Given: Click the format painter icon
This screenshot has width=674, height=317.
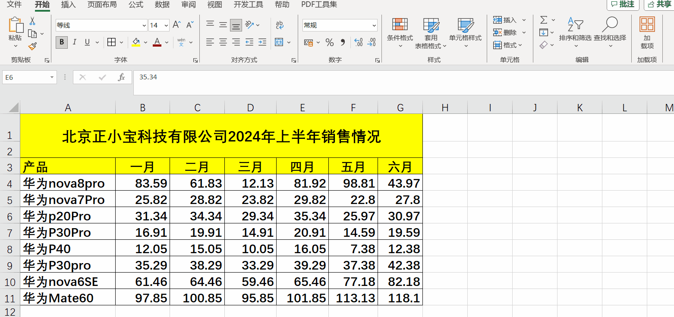Looking at the screenshot, I should click(32, 46).
